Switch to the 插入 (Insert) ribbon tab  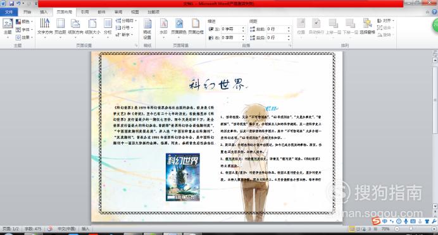[44, 12]
